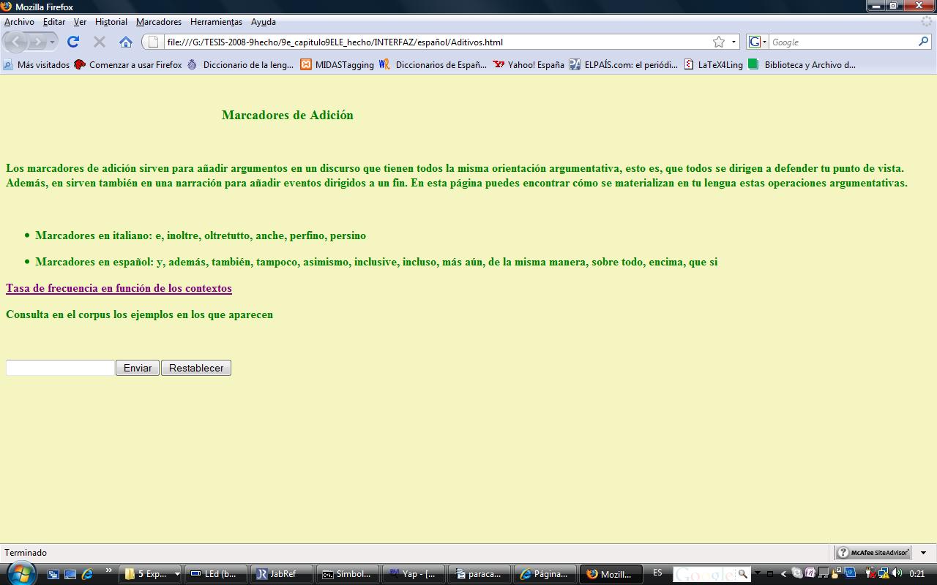Follow the Tasa de frecuencia link

119,288
